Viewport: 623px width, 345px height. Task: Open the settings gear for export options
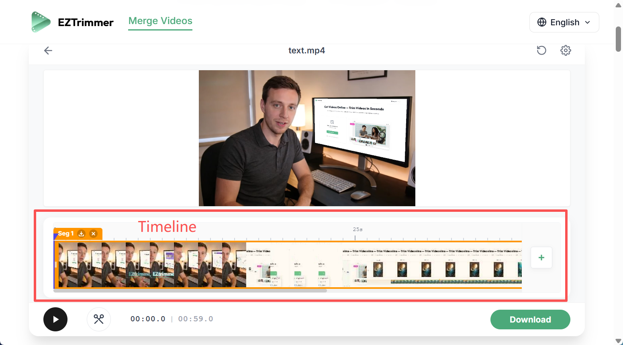[x=566, y=51]
